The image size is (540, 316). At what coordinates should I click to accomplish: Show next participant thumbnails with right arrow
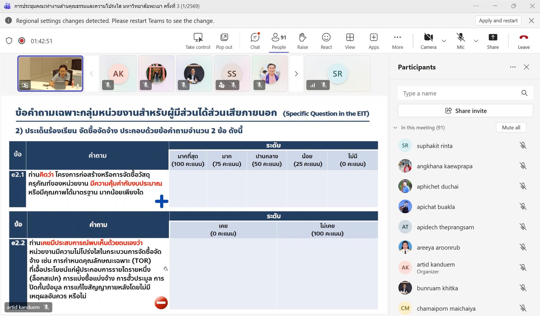(x=296, y=74)
